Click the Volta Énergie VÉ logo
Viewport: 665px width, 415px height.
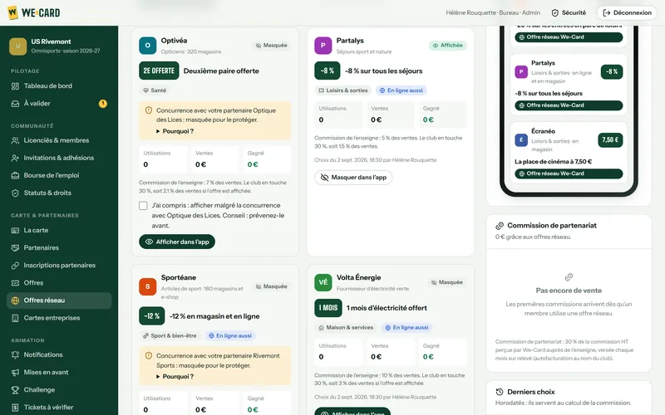click(323, 282)
